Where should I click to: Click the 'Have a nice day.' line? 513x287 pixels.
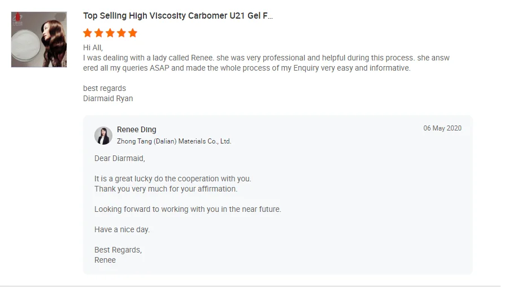[122, 229]
